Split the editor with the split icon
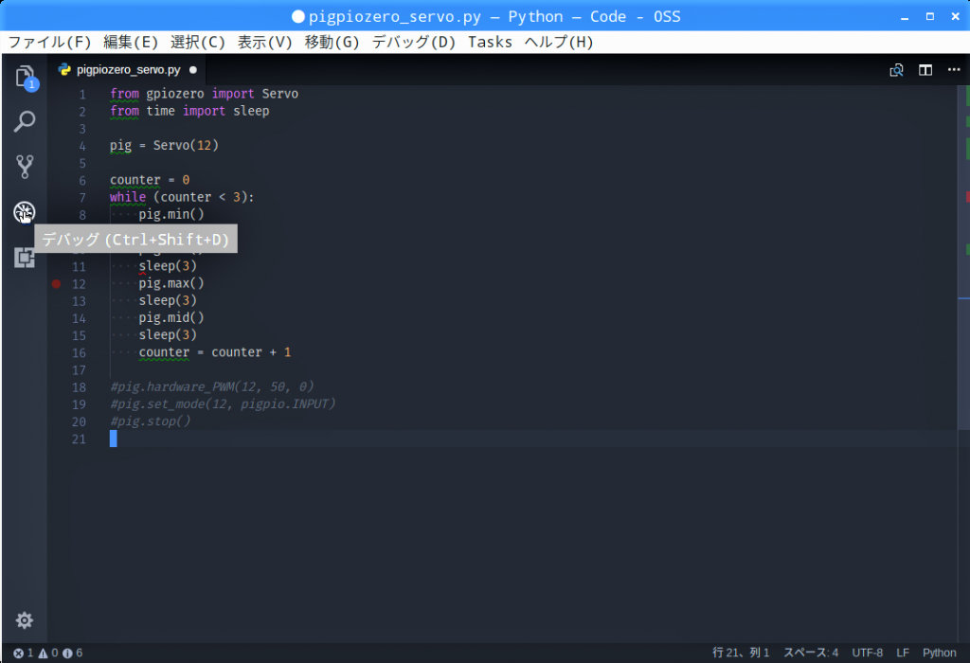The height and width of the screenshot is (663, 970). click(x=925, y=70)
